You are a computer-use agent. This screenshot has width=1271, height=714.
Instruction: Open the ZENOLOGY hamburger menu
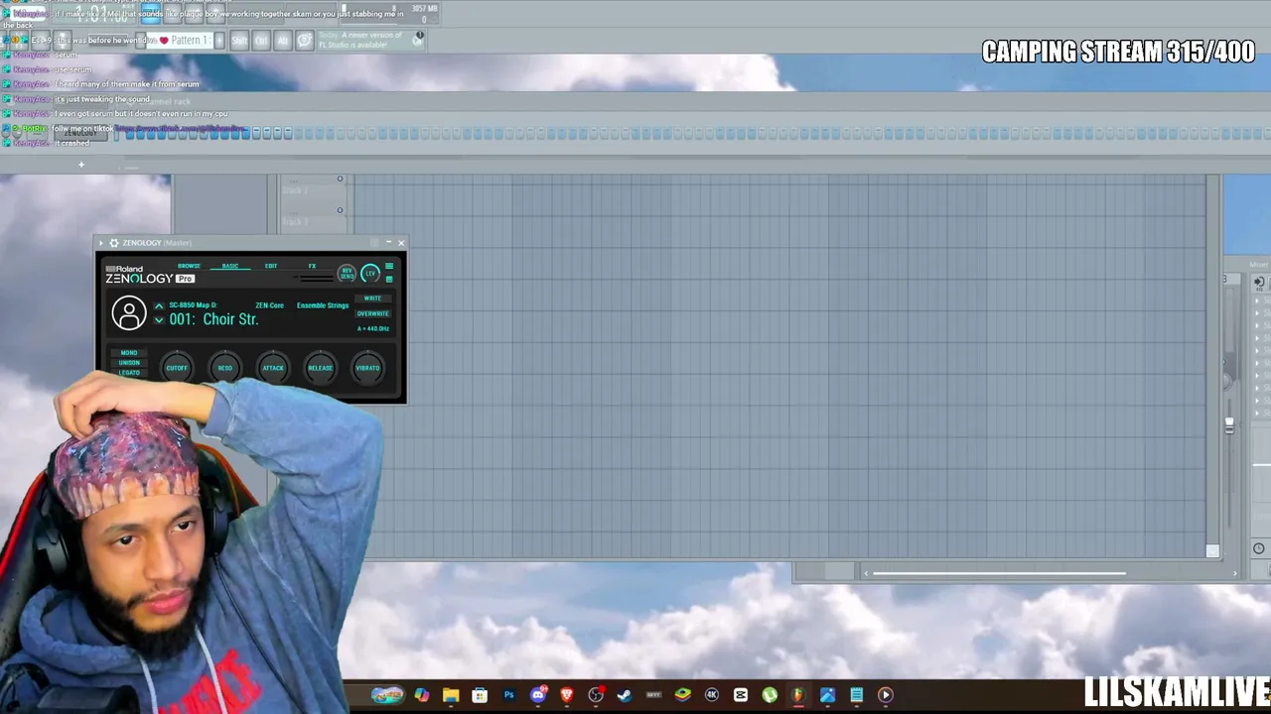[389, 266]
